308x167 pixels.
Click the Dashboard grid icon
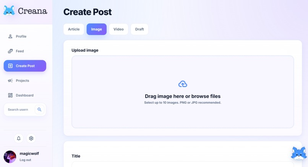[10, 95]
